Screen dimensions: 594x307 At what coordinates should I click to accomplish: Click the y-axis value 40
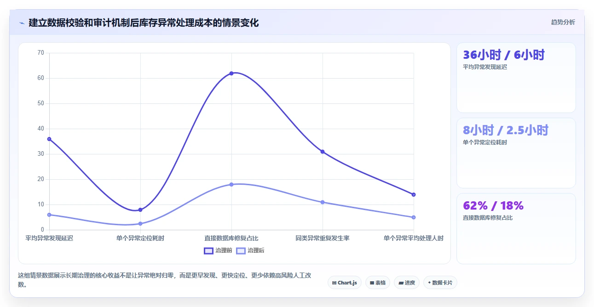click(x=40, y=129)
